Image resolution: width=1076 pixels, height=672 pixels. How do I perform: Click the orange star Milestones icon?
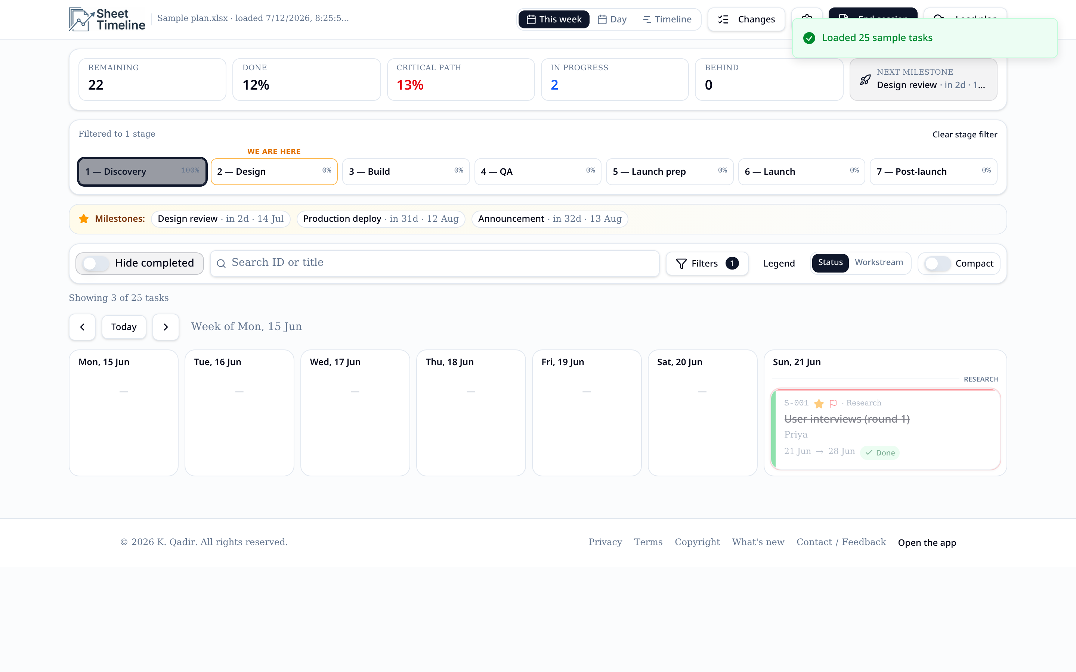(84, 219)
